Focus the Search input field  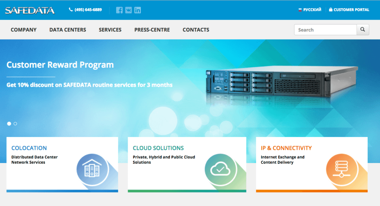325,30
